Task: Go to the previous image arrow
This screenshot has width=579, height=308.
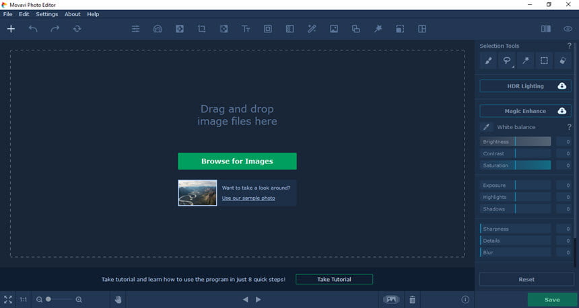Action: [x=246, y=299]
